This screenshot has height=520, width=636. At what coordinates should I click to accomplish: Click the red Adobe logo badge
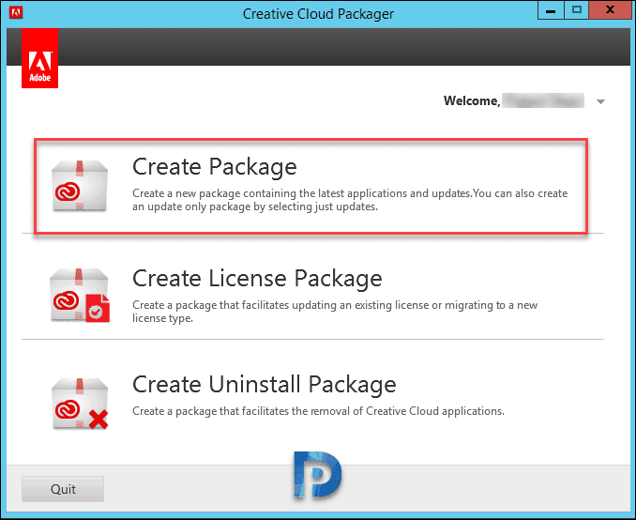coord(39,58)
